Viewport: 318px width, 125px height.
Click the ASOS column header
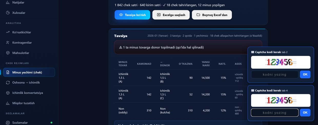(x=238, y=64)
